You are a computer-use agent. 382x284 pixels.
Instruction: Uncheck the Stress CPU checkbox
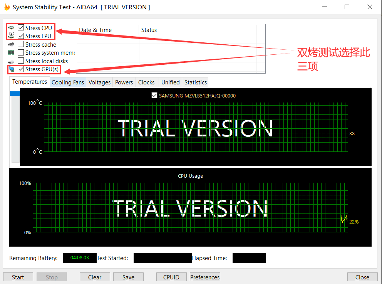coord(21,27)
